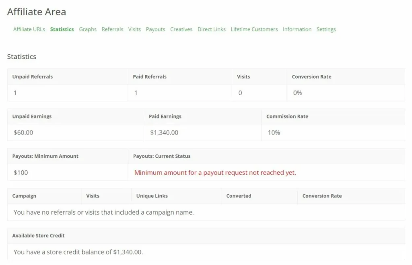Click the store credit balance text

[x=78, y=252]
